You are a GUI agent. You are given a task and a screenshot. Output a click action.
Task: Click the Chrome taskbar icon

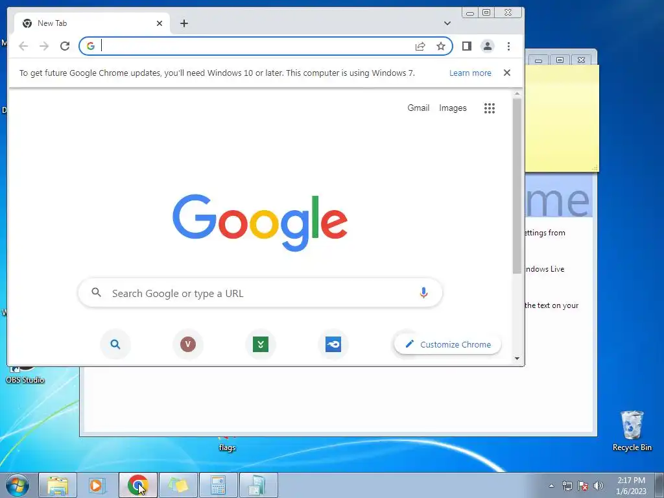pyautogui.click(x=137, y=485)
